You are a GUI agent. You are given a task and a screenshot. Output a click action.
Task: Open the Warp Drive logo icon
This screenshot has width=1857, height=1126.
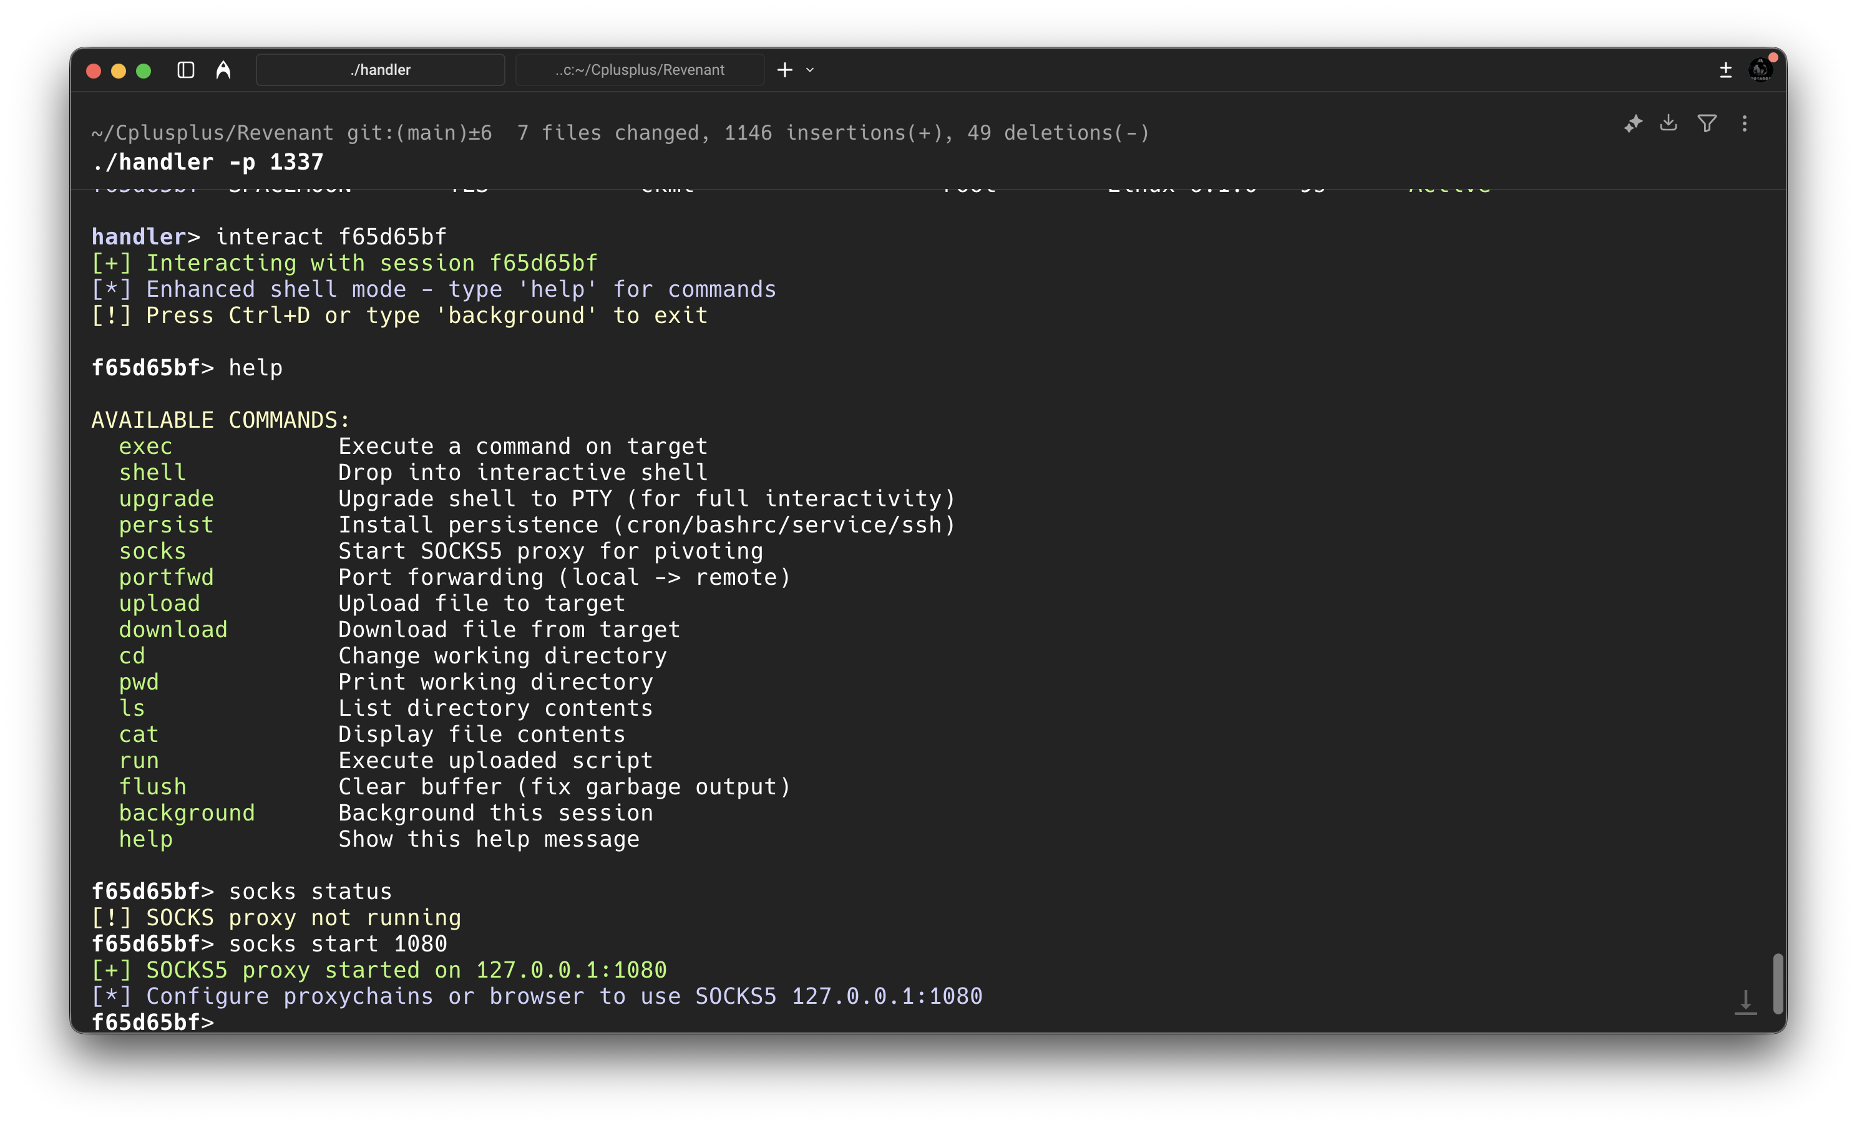tap(223, 70)
